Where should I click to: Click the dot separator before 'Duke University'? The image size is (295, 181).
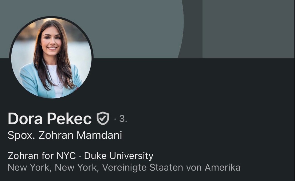click(80, 156)
